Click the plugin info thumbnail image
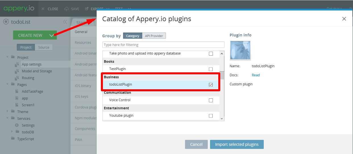The image size is (353, 154). tap(240, 51)
